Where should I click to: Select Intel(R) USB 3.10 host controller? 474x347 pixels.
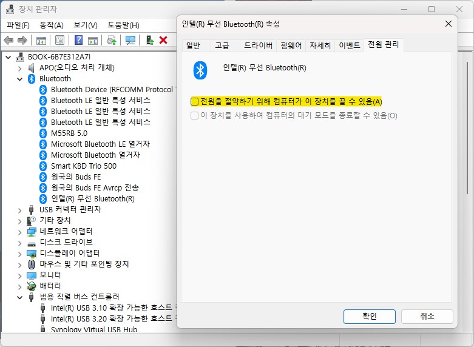[113, 308]
